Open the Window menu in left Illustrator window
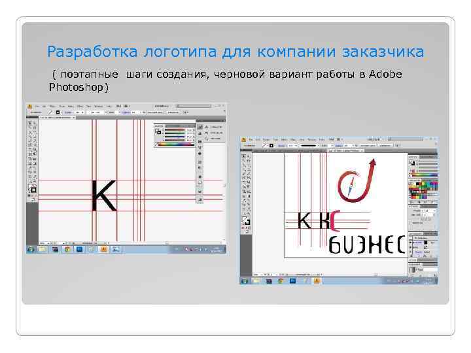471x353 pixels. coord(99,107)
